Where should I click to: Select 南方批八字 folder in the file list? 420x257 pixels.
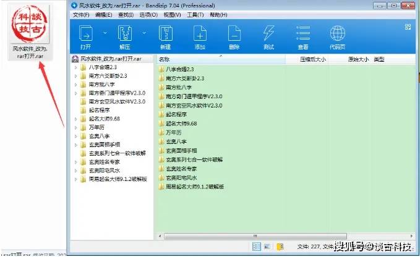(x=175, y=87)
